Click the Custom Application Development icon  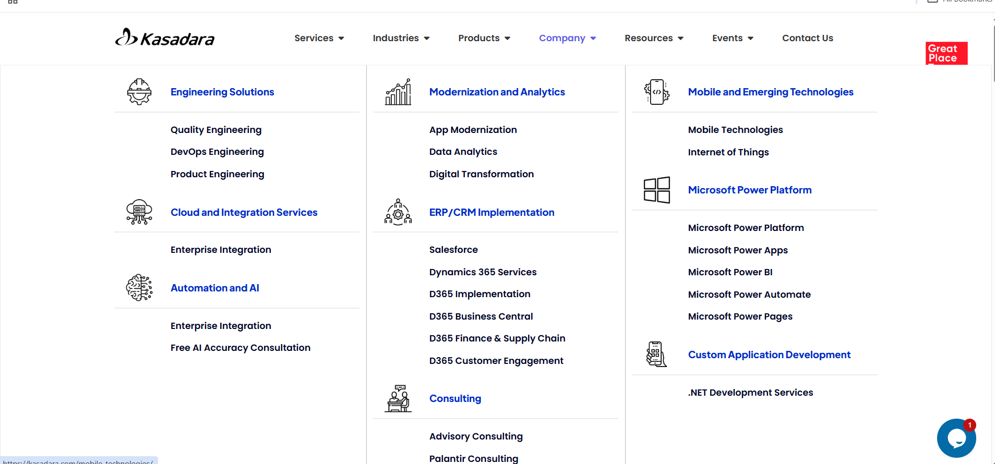pos(656,355)
